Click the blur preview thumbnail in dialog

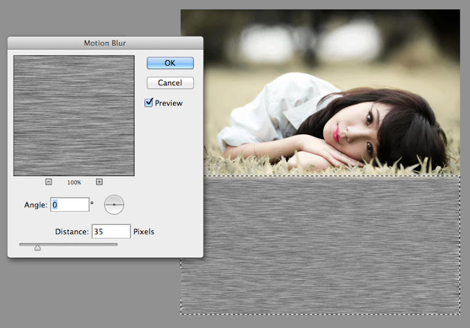pyautogui.click(x=74, y=115)
